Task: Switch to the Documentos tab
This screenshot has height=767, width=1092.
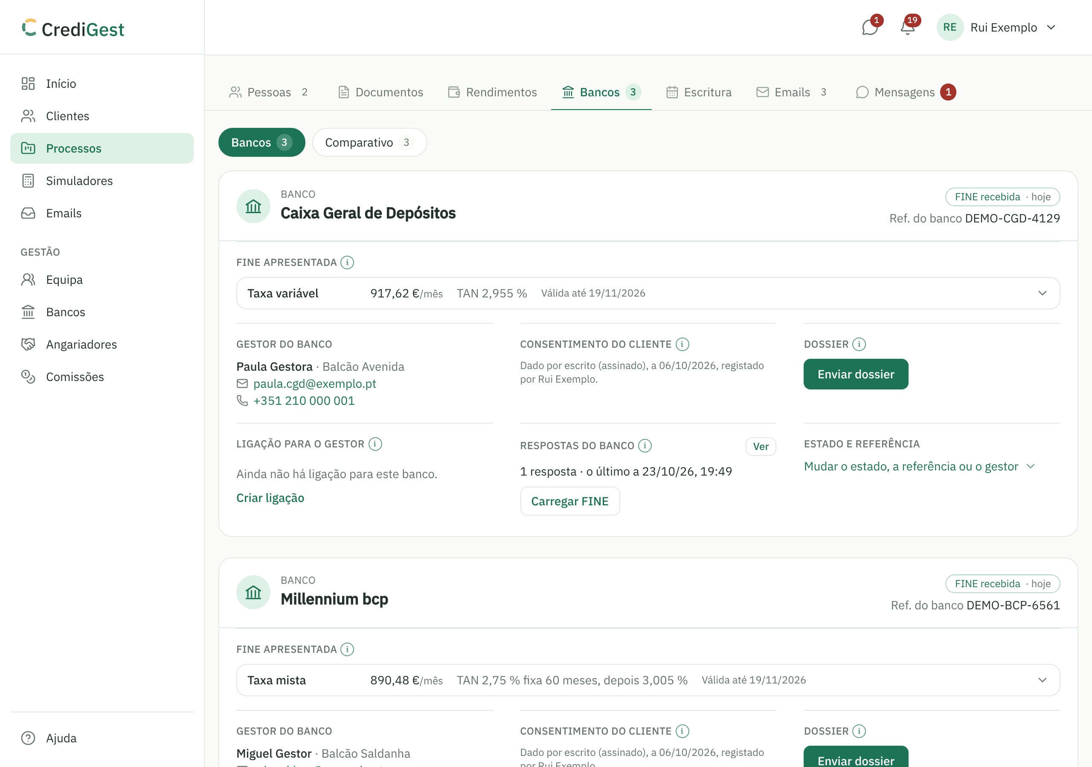Action: click(380, 92)
